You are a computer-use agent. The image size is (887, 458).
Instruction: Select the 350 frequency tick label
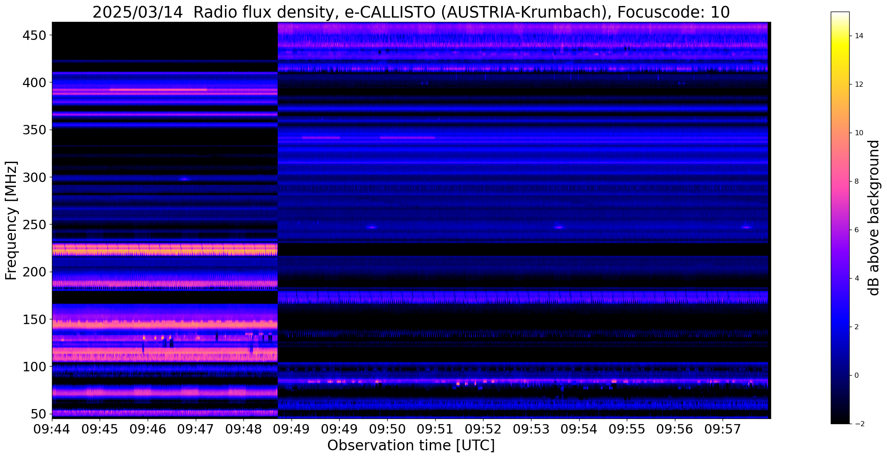(x=35, y=130)
